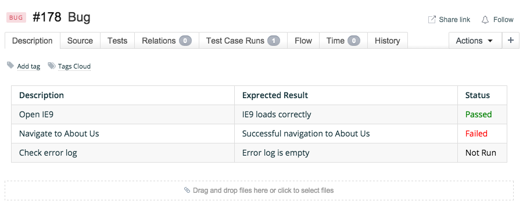Click the Description column header

(123, 95)
